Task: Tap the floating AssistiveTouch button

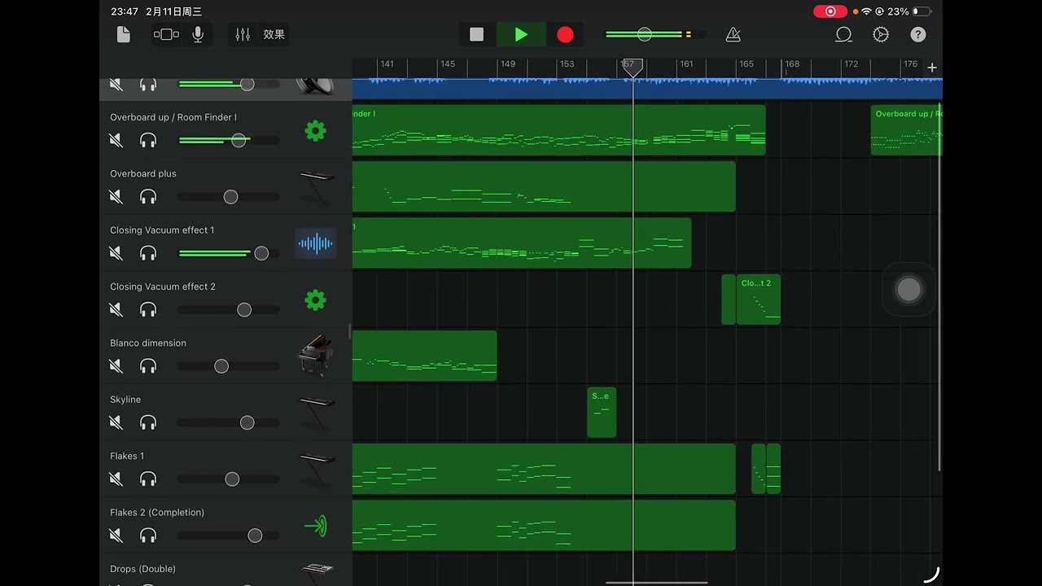Action: click(908, 289)
